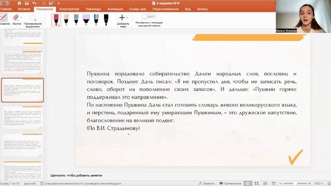Switch to Normal view icon
This screenshot has height=186, width=331.
[248, 183]
